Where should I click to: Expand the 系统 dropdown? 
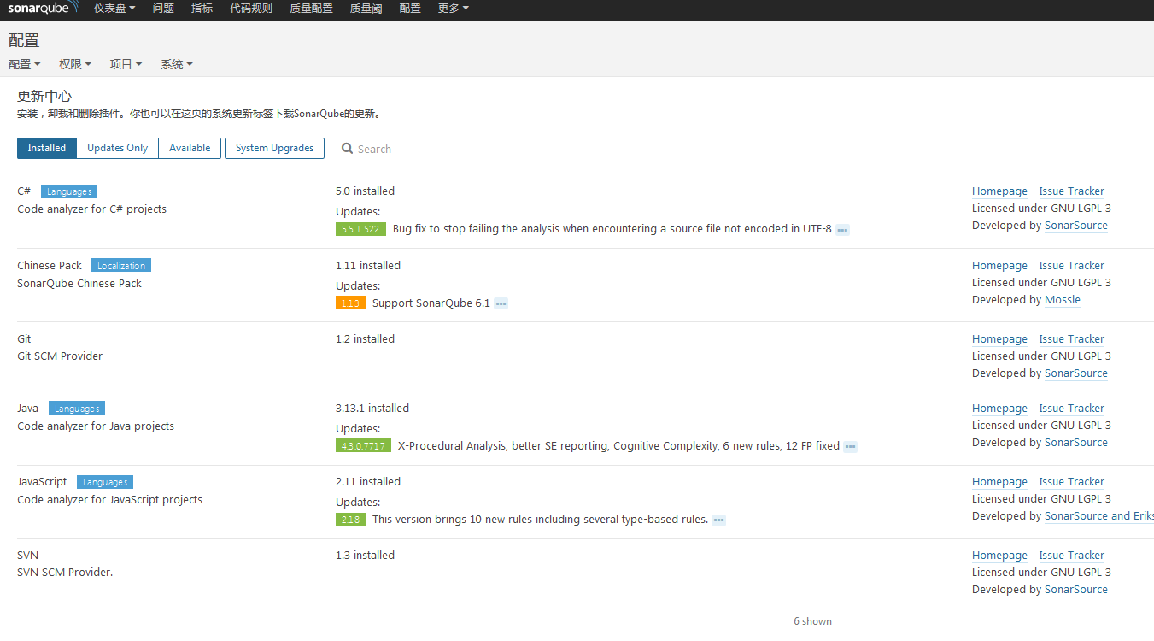[177, 64]
